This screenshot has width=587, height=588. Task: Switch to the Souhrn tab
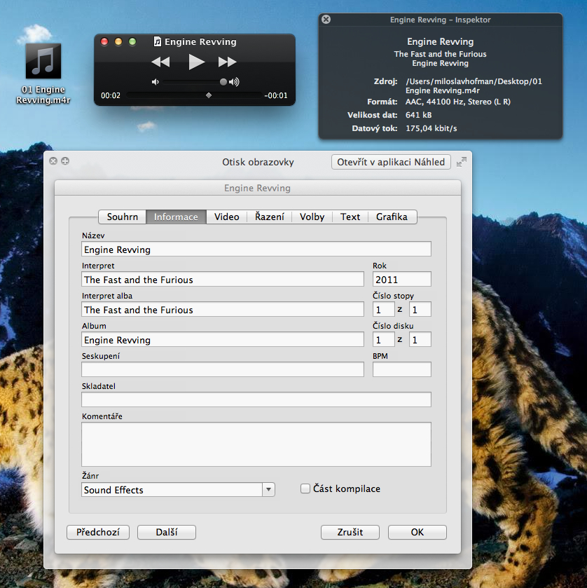pos(123,217)
